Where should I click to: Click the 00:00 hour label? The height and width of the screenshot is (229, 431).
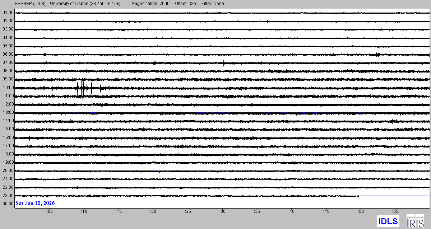point(8,204)
